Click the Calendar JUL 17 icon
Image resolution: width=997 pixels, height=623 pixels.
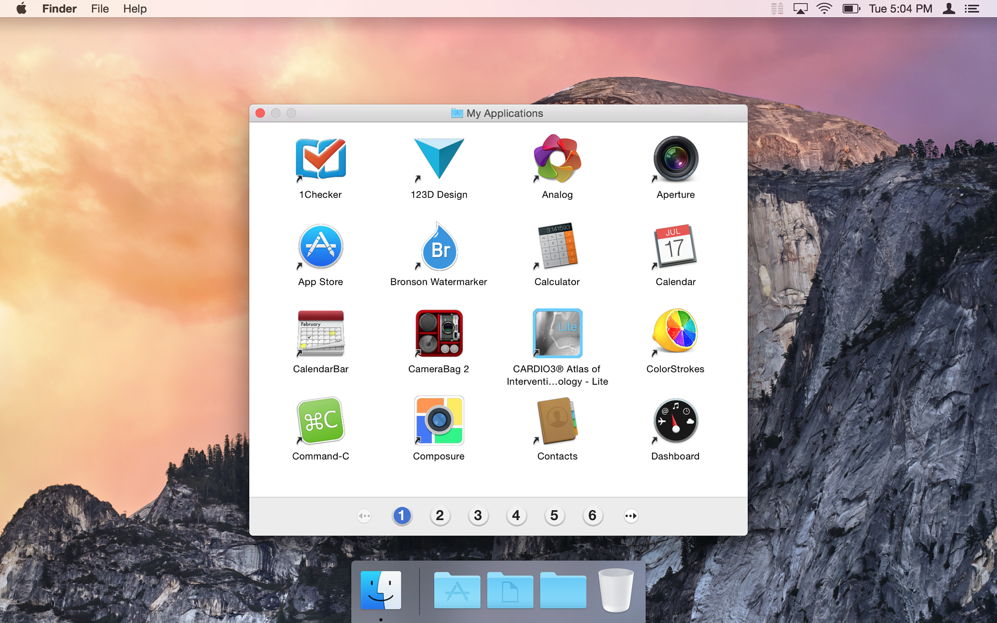pyautogui.click(x=675, y=246)
